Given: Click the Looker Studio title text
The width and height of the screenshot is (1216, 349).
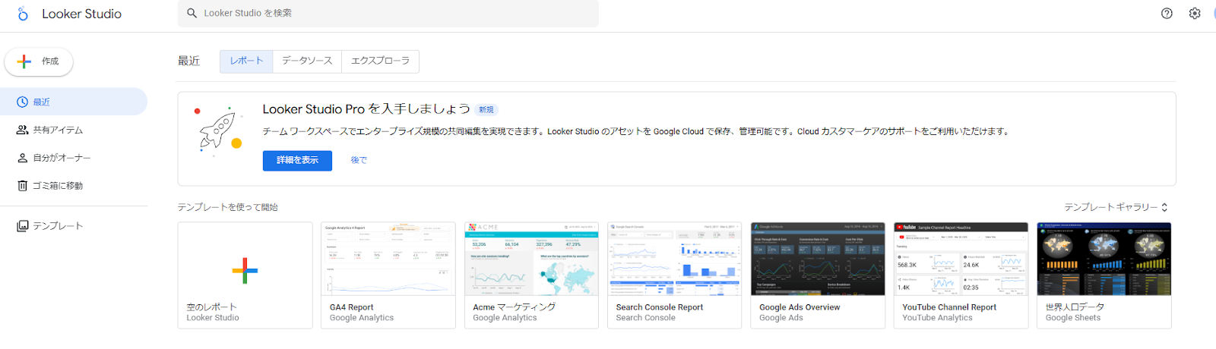Looking at the screenshot, I should pos(81,14).
